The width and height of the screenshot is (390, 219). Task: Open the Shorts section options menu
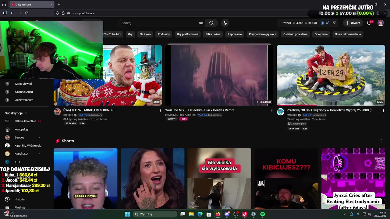point(381,141)
